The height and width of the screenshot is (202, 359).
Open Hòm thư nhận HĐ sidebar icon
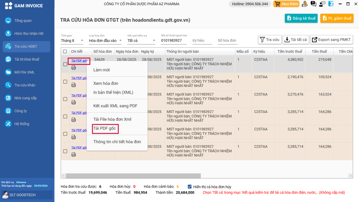pos(8,34)
